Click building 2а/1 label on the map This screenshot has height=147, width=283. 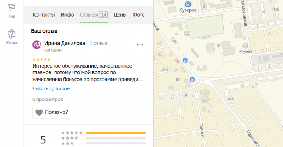(230, 99)
